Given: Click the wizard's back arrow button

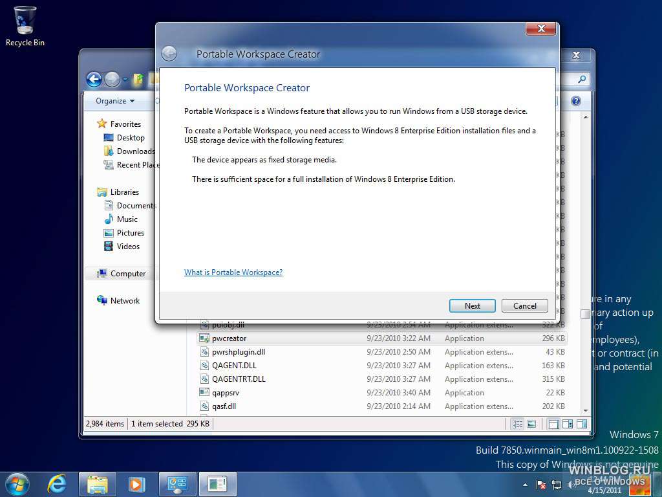Looking at the screenshot, I should coord(169,54).
